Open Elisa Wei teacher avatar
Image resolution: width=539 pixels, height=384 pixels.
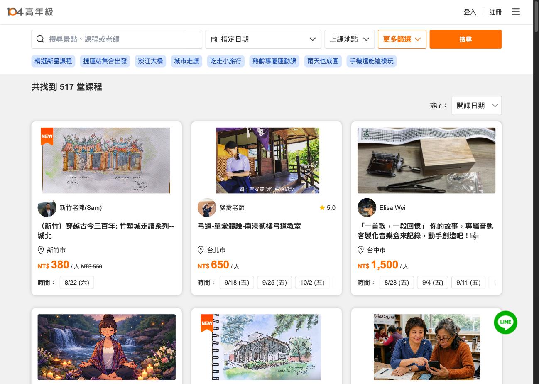(x=367, y=207)
